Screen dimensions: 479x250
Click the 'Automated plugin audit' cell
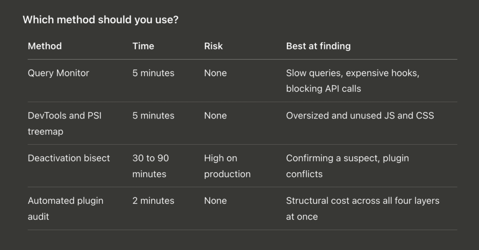click(65, 208)
